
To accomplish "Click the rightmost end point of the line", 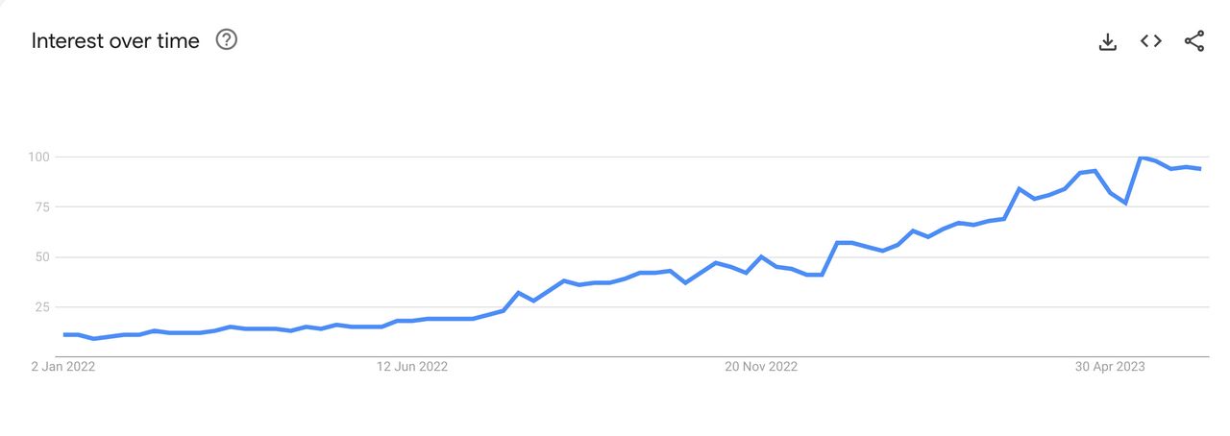I will tap(1200, 169).
